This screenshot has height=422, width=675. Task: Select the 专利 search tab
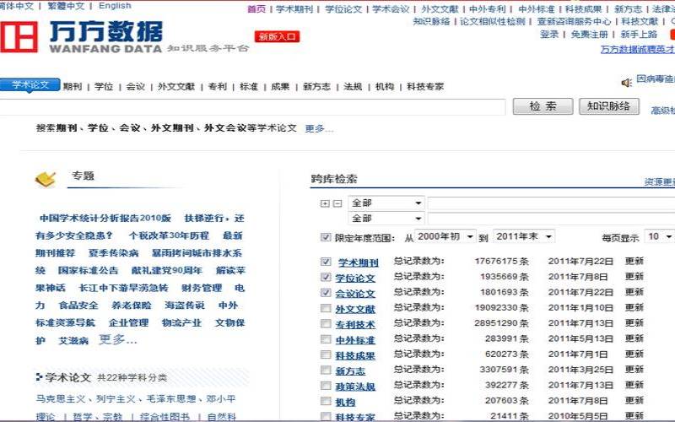[x=218, y=87]
